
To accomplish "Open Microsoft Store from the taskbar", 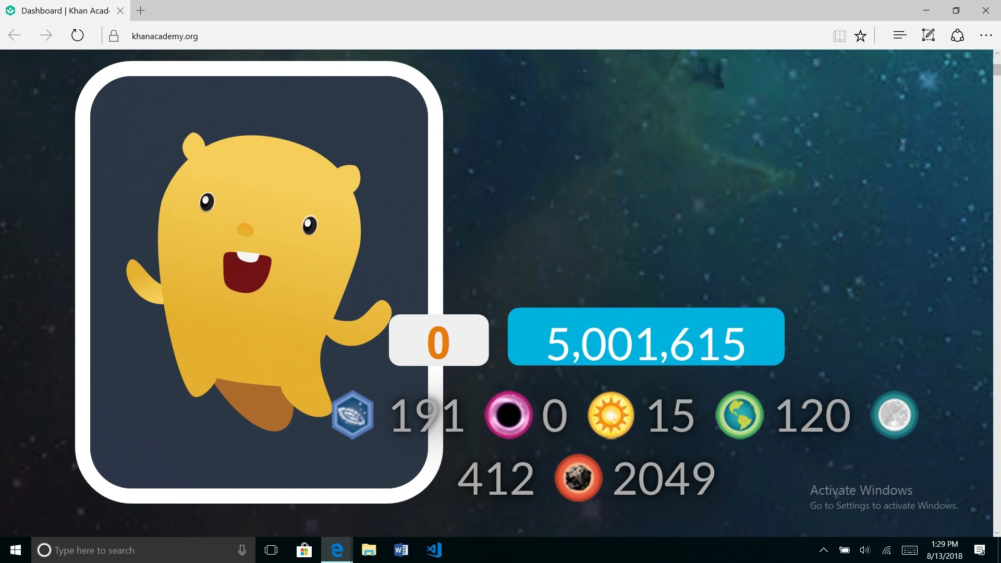I will 304,550.
